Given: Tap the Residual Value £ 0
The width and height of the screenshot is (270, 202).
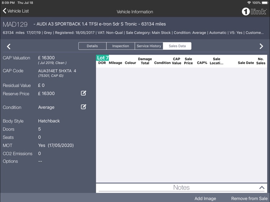Looking at the screenshot, I should 41,85.
